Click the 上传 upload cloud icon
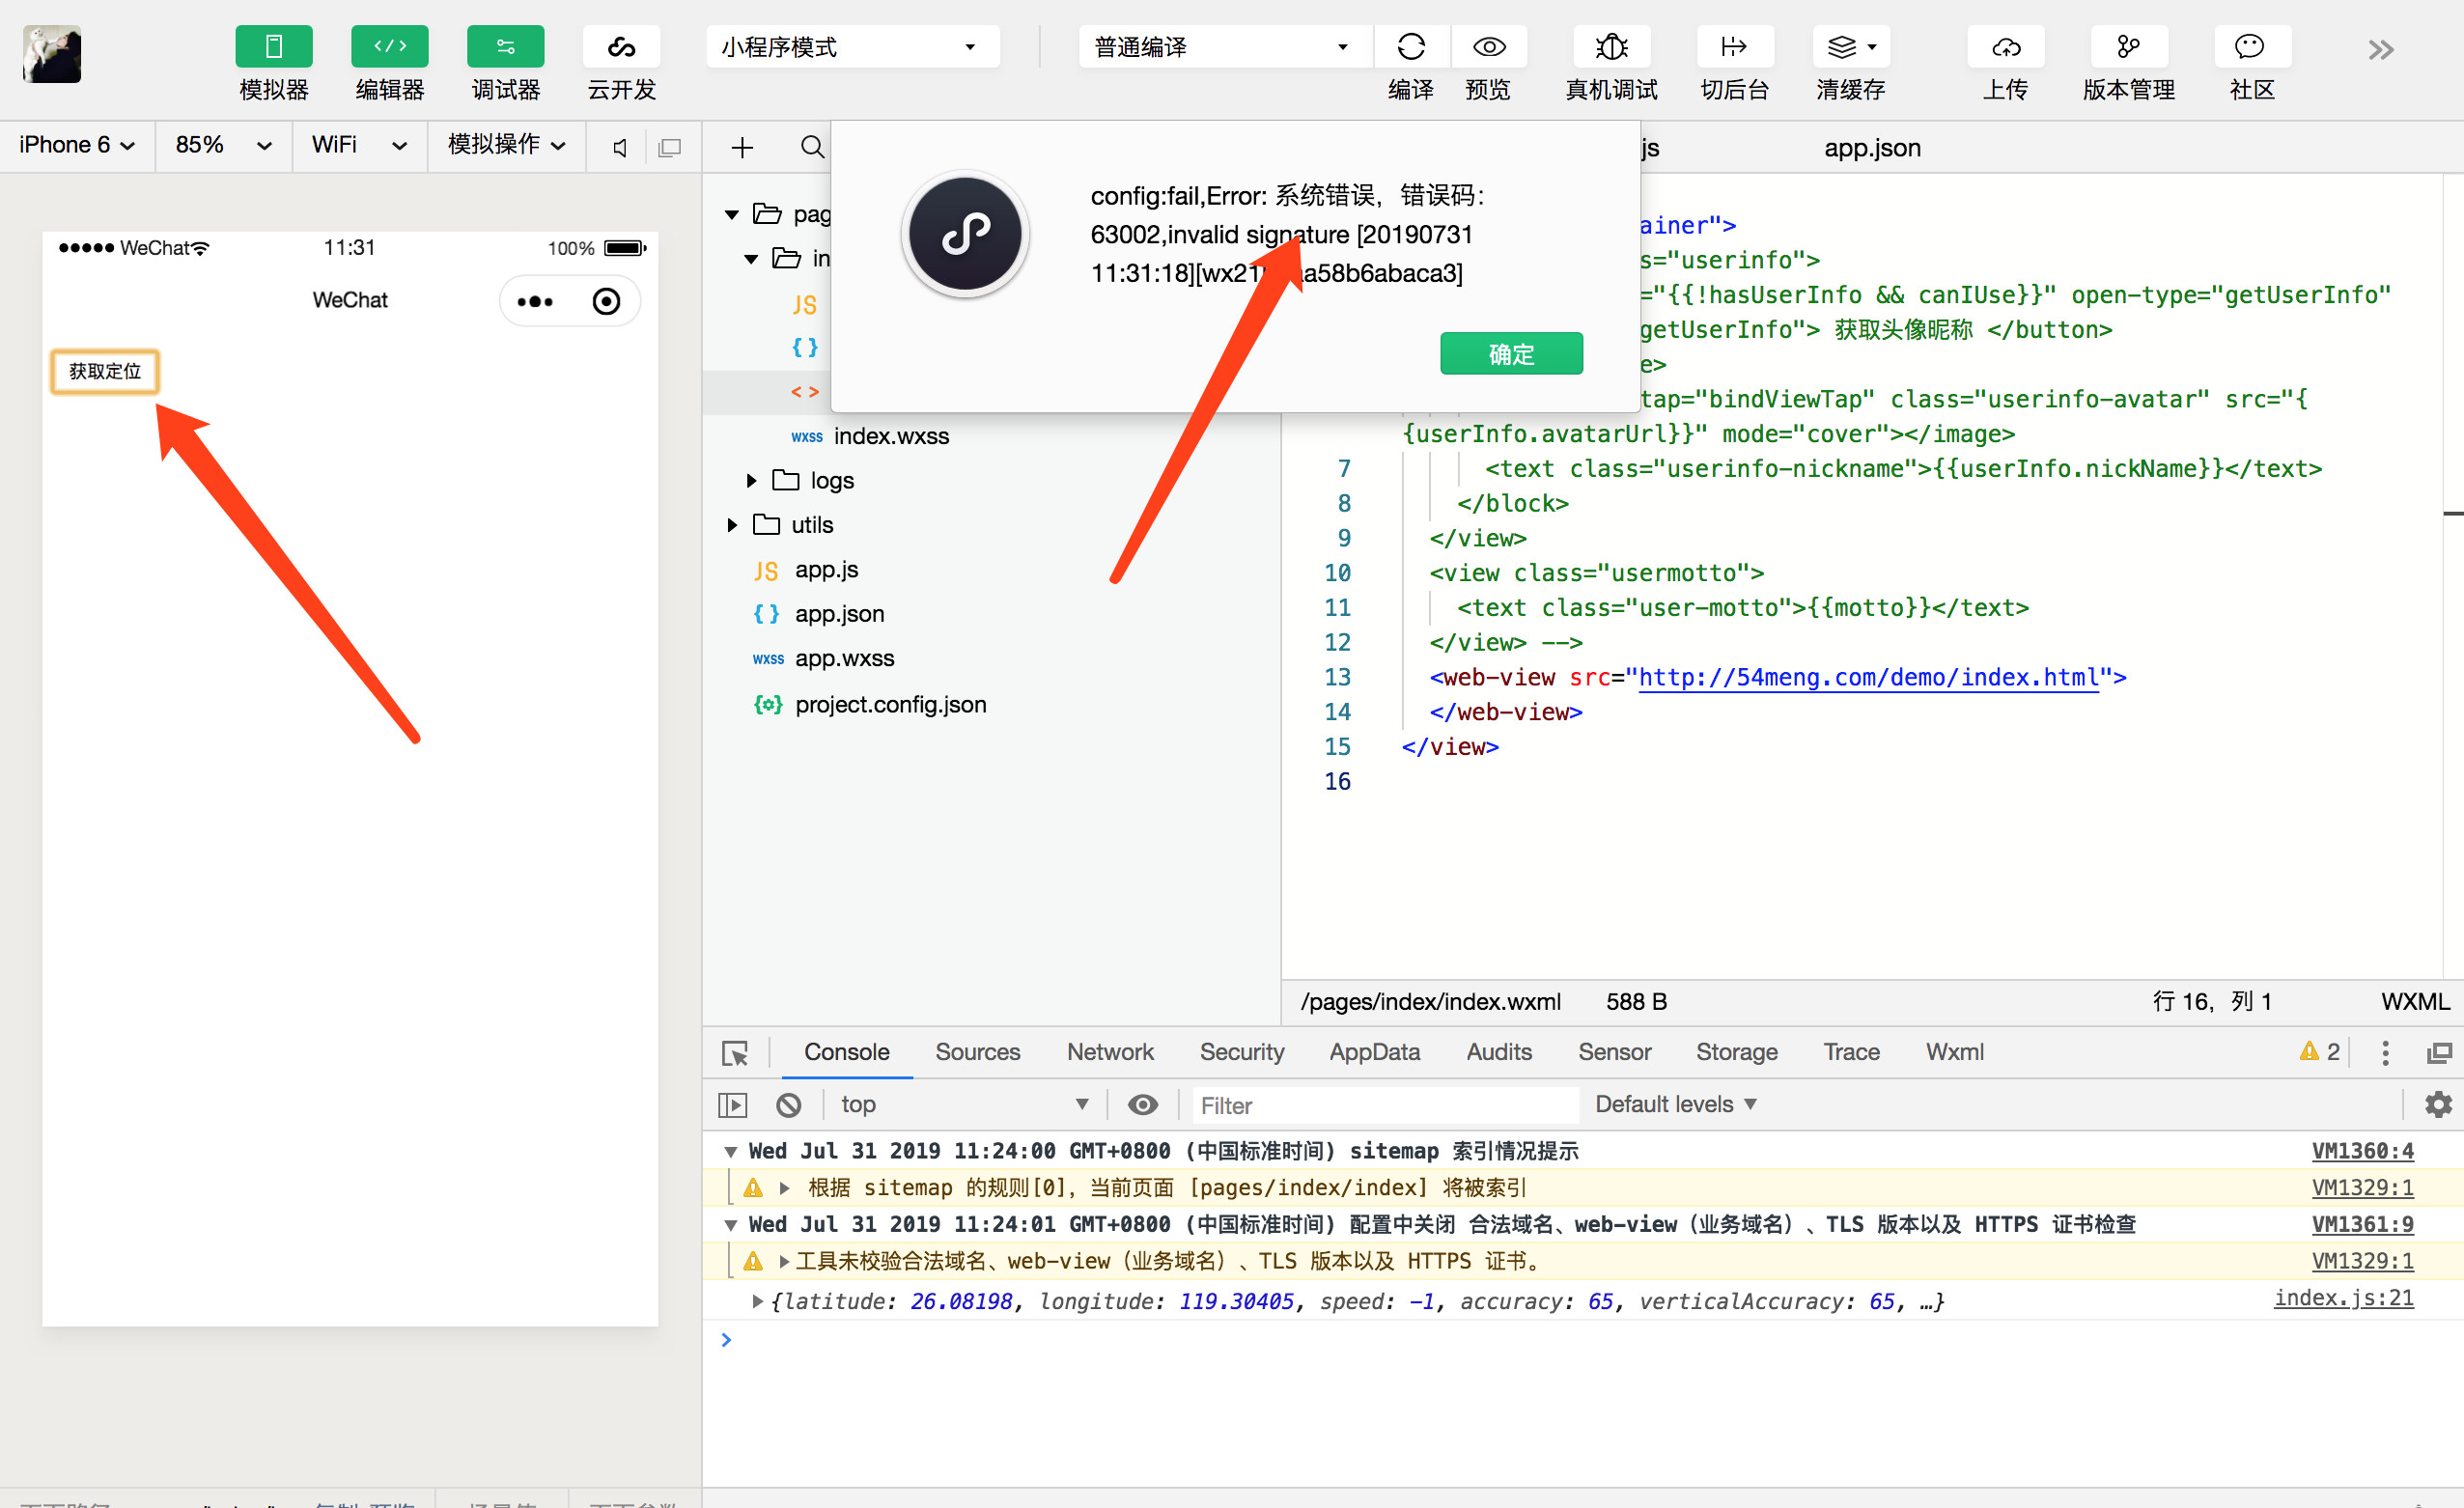This screenshot has height=1508, width=2464. coord(2005,47)
